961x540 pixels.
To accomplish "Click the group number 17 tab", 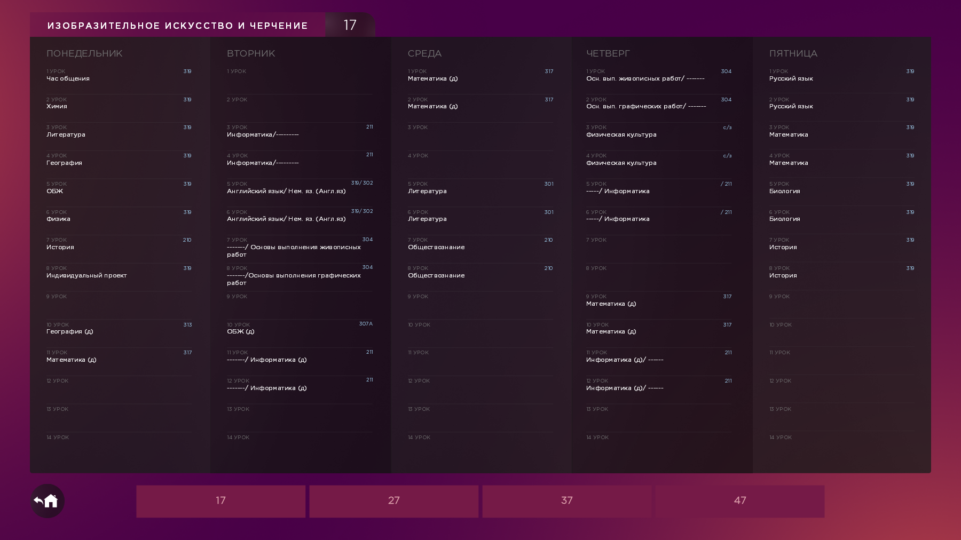I will click(x=350, y=25).
